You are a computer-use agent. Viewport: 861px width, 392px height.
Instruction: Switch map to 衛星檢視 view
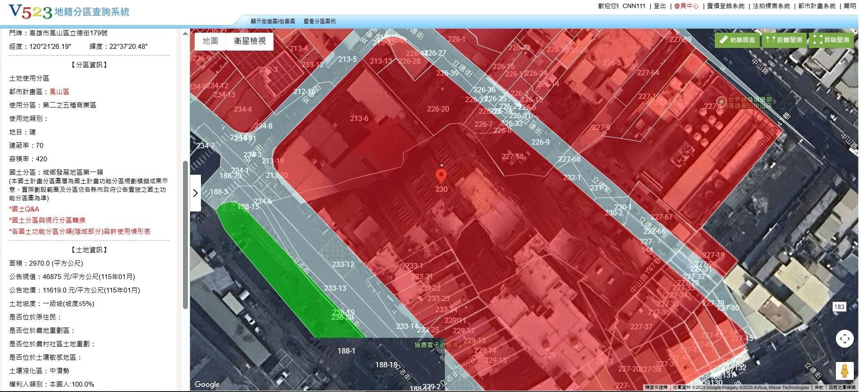249,41
